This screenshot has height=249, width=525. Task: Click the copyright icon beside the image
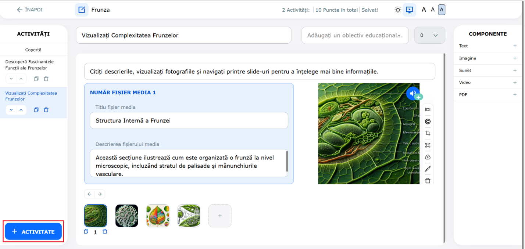428,122
